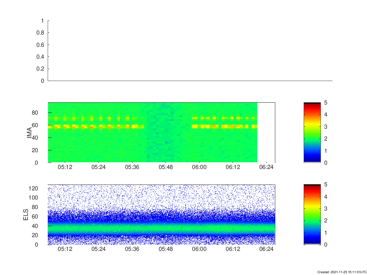Viewport: 367px width, 275px height.
Task: Select the 06:24 time label under the ELS panel
Action: click(267, 249)
